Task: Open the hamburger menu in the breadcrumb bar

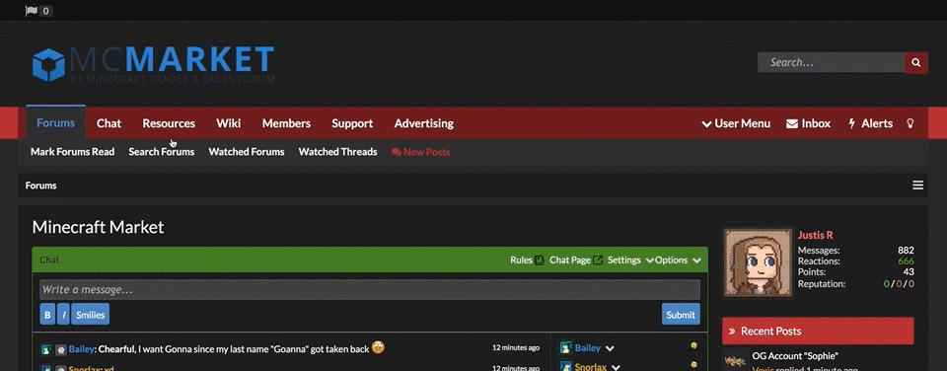Action: pos(918,185)
